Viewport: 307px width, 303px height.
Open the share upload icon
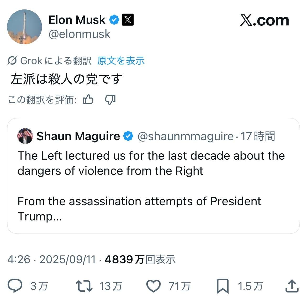[292, 286]
